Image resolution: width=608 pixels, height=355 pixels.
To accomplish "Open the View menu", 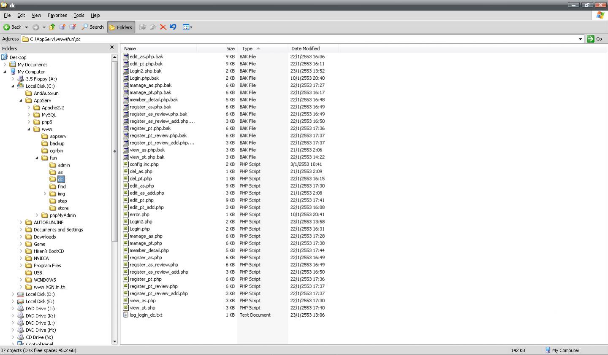I will [x=36, y=15].
